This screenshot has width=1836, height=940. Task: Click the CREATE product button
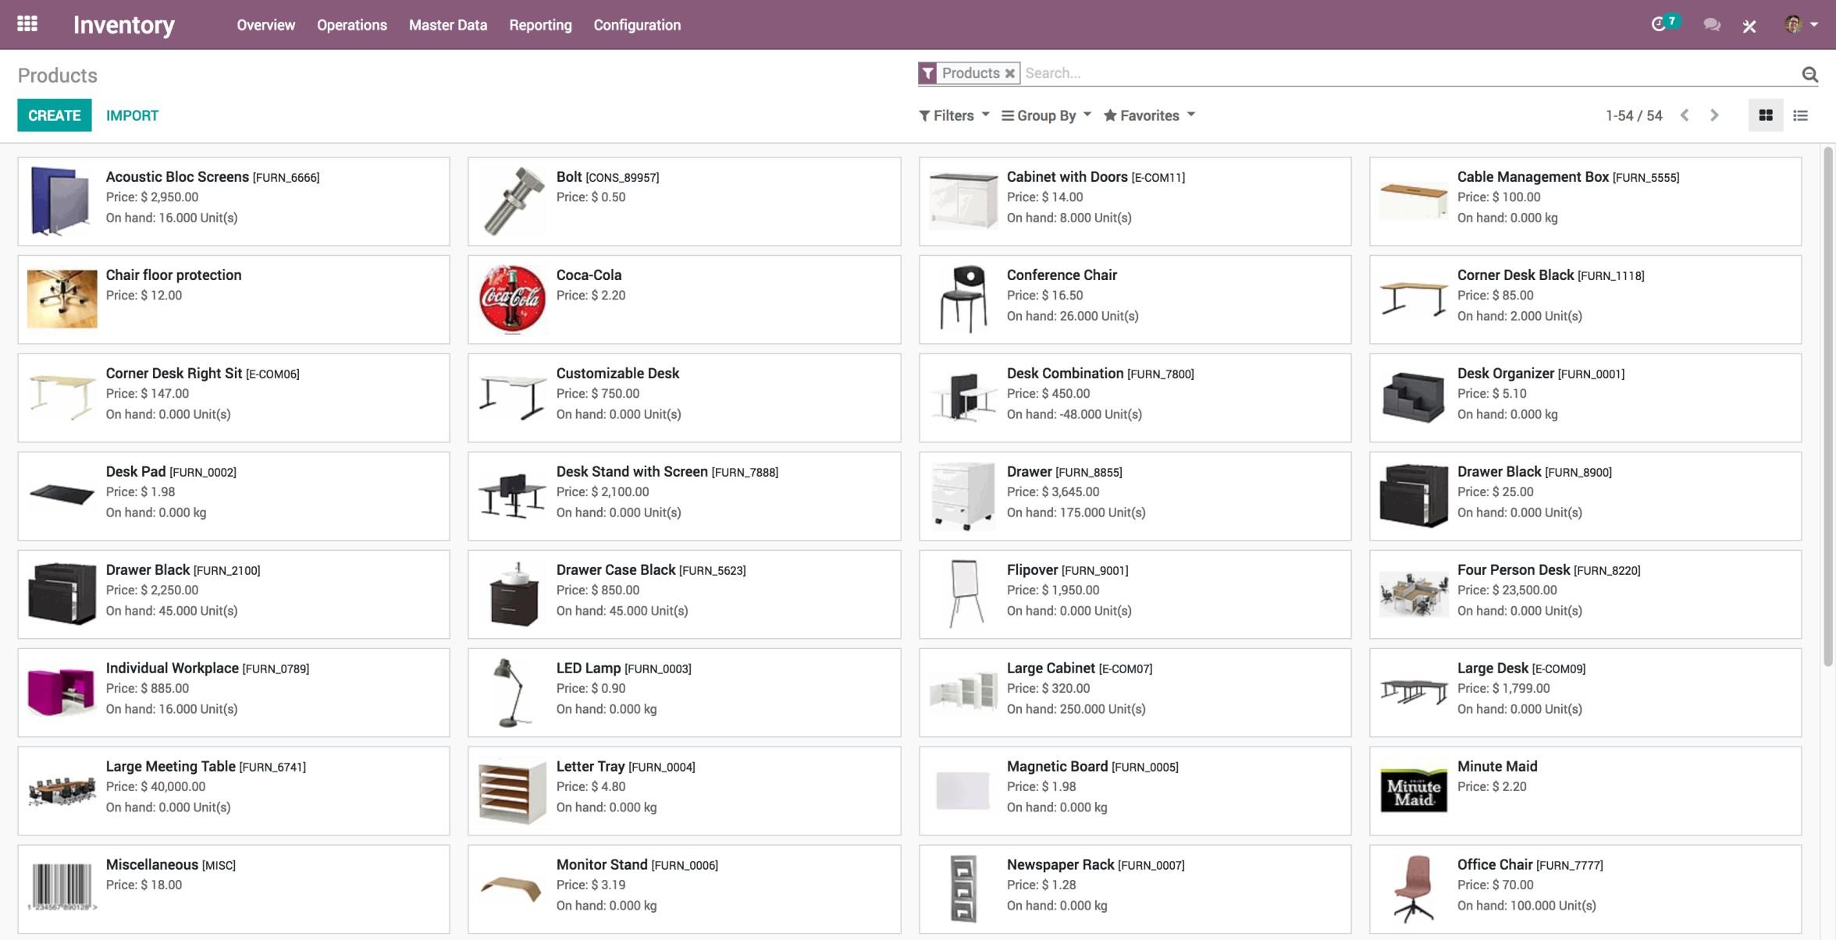(53, 115)
